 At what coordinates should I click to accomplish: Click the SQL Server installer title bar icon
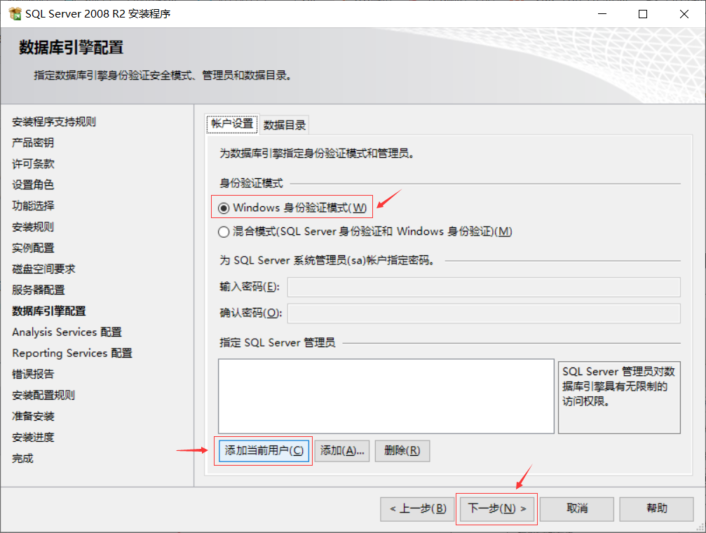(x=15, y=14)
